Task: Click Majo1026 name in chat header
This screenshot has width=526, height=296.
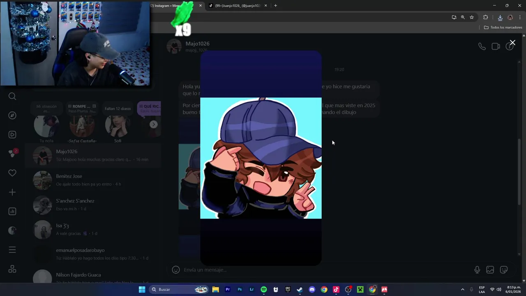Action: tap(197, 44)
